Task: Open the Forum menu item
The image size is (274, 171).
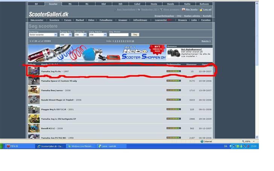Action: click(67, 20)
